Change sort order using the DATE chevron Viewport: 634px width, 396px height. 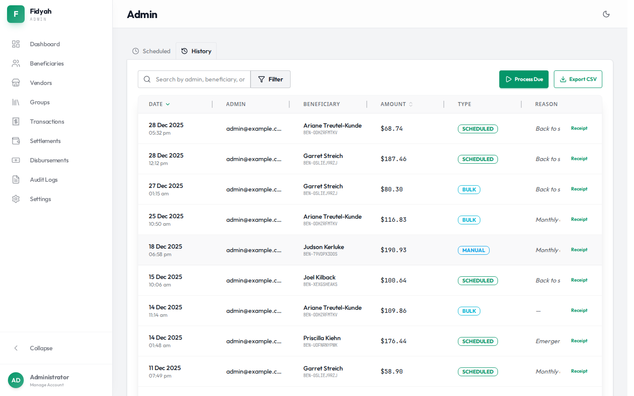click(167, 104)
